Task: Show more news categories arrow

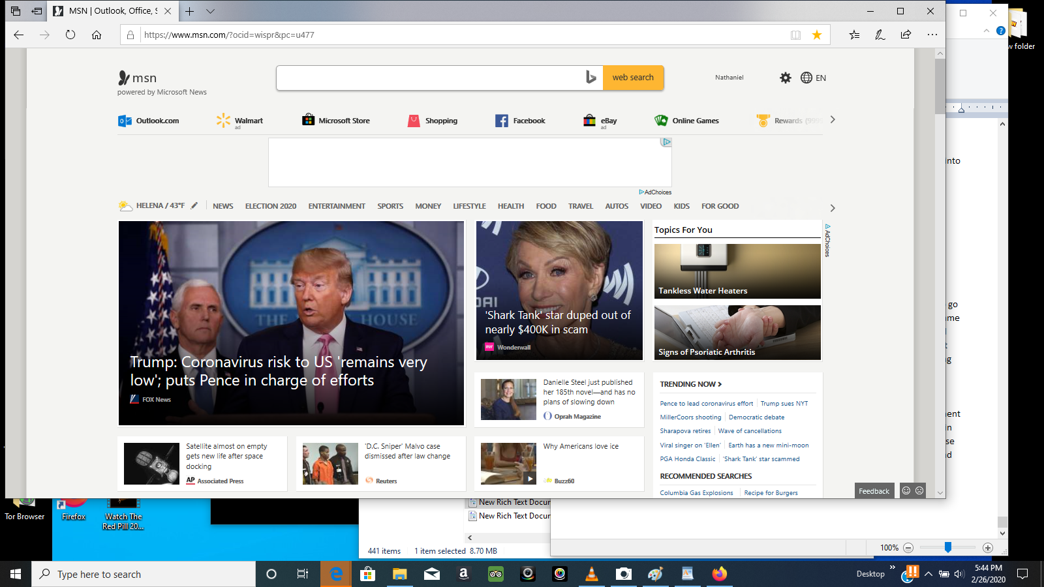Action: [x=833, y=208]
